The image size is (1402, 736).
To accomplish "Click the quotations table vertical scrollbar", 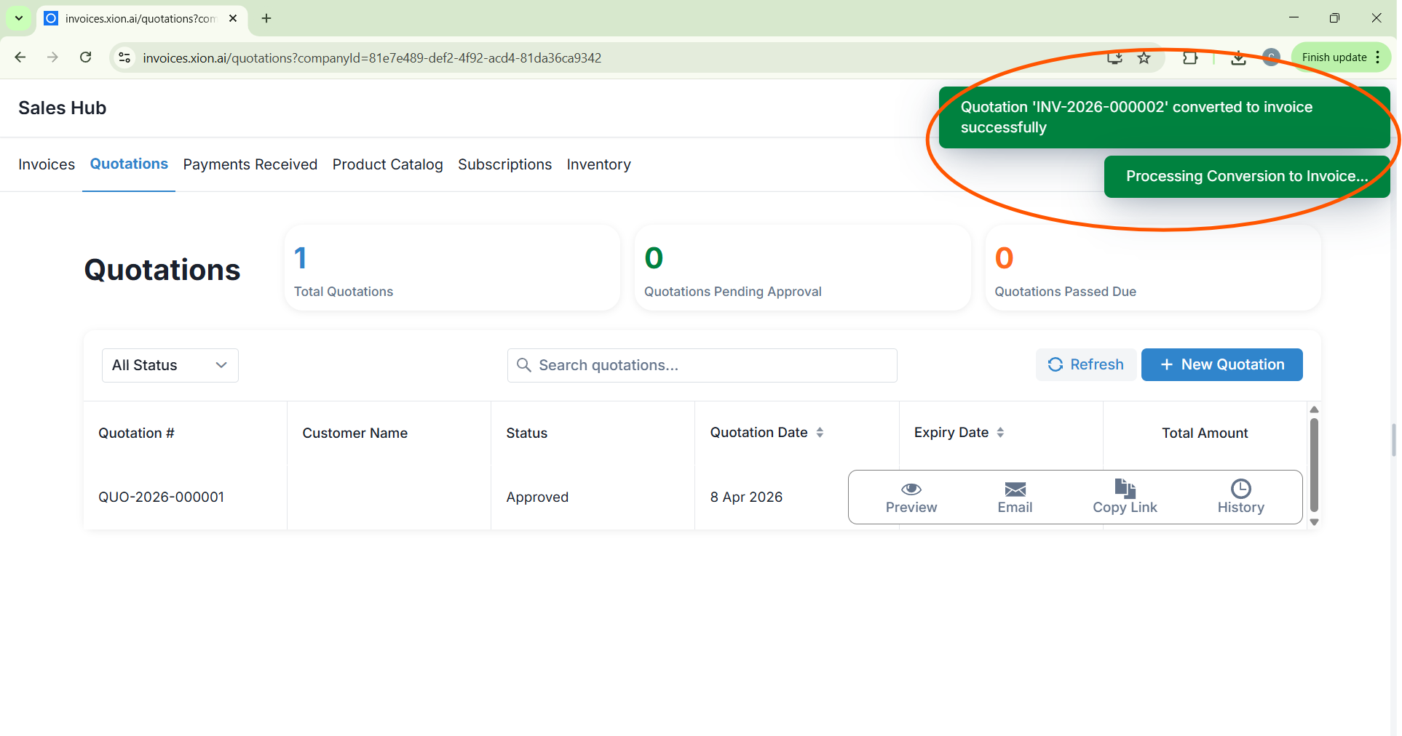I will point(1314,465).
